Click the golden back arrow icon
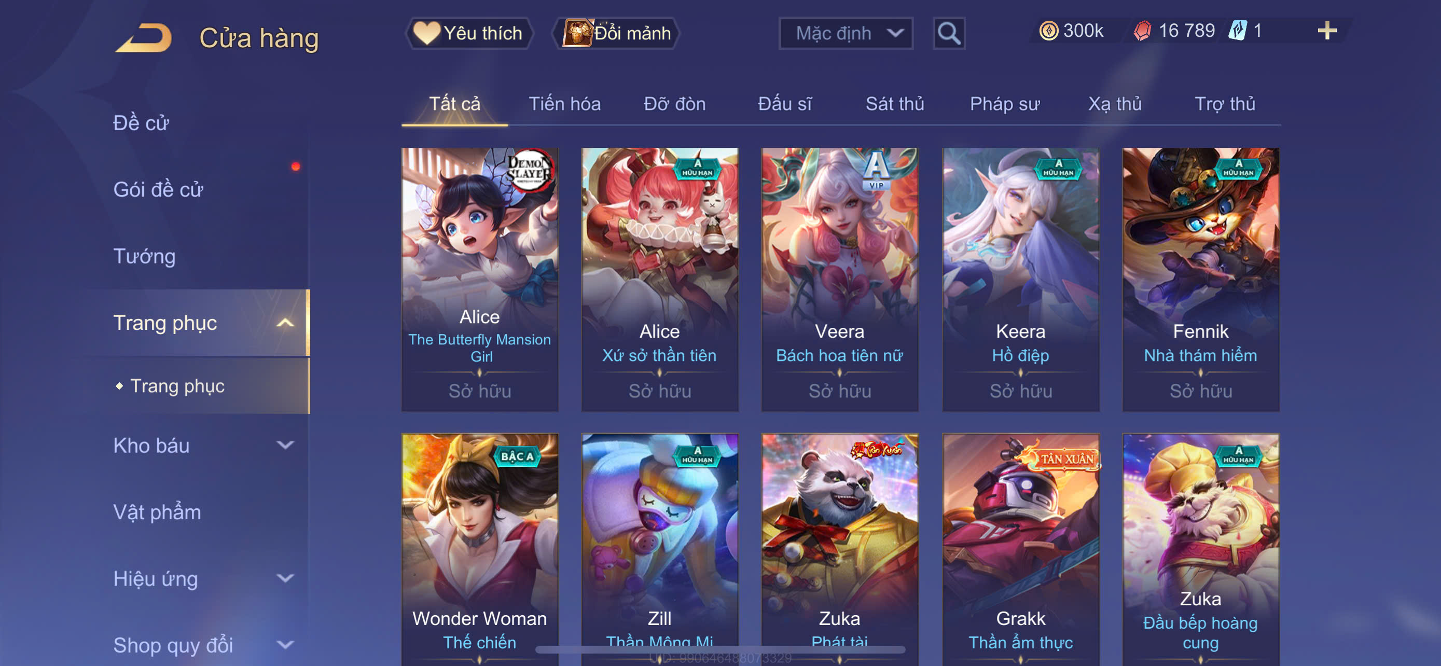 tap(144, 37)
